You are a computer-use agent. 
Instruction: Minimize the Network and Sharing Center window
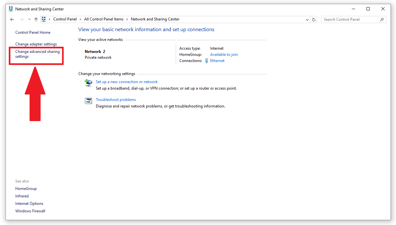pyautogui.click(x=353, y=9)
